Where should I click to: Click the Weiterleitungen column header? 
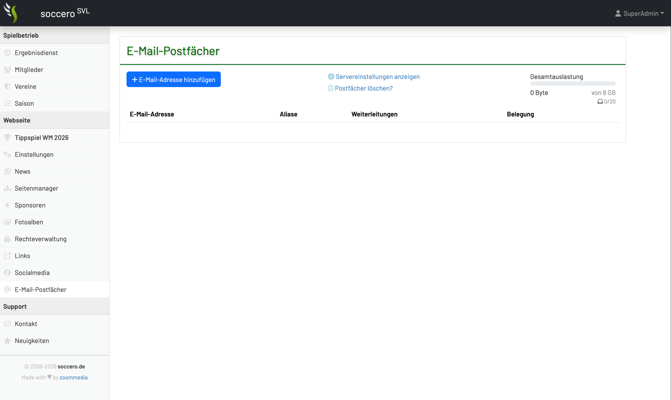point(374,114)
